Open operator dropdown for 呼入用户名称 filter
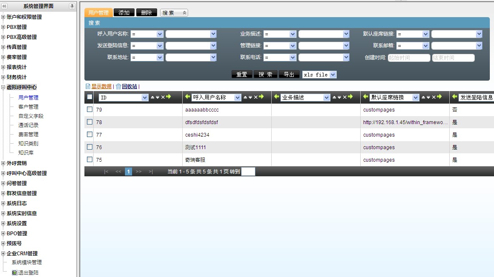The width and height of the screenshot is (494, 277). tap(160, 34)
